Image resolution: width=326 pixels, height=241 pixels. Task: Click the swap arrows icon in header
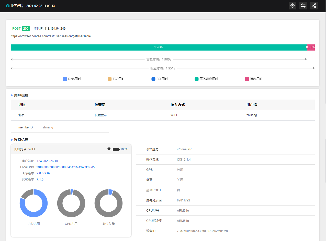[x=303, y=6]
